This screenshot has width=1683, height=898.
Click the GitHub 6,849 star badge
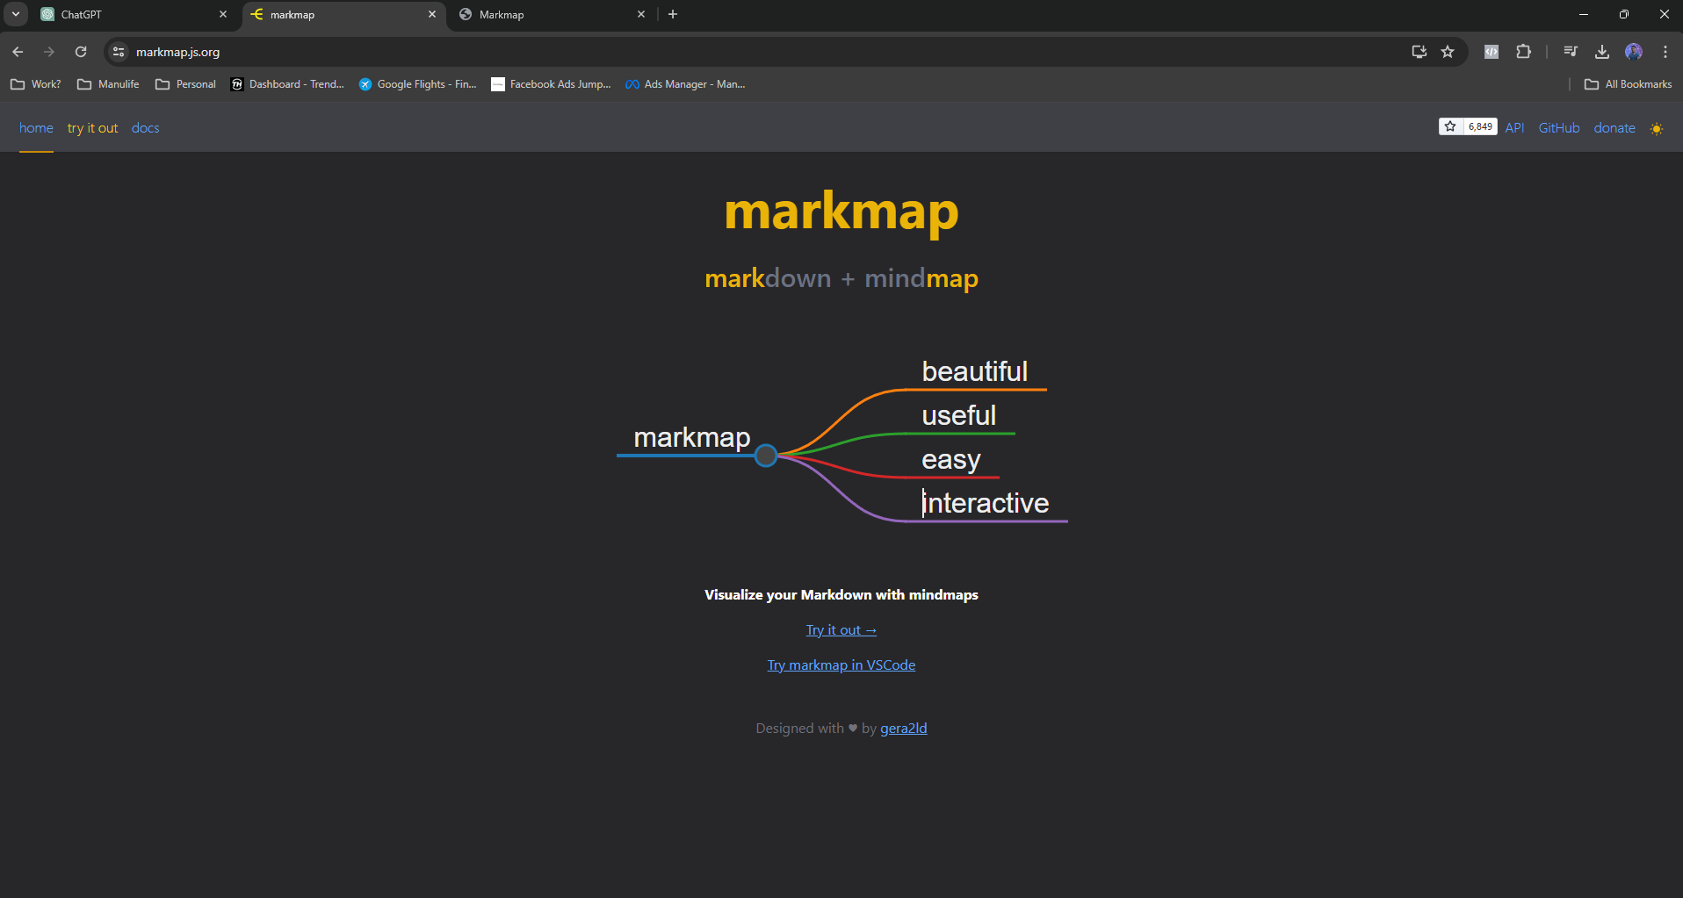1467,126
